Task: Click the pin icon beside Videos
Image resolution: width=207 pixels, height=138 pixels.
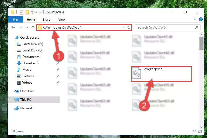Action: pos(58,83)
